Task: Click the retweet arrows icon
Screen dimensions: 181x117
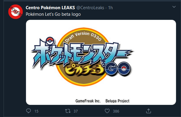Action: tap(68, 111)
